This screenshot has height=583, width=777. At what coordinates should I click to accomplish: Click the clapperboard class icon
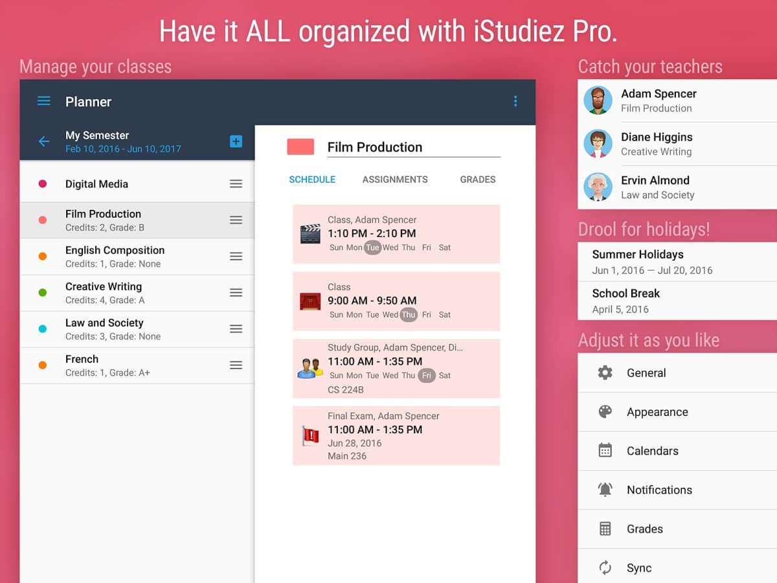(x=310, y=234)
